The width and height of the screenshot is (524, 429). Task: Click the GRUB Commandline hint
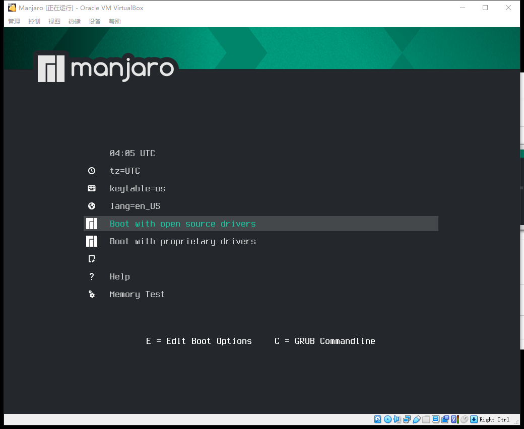325,341
